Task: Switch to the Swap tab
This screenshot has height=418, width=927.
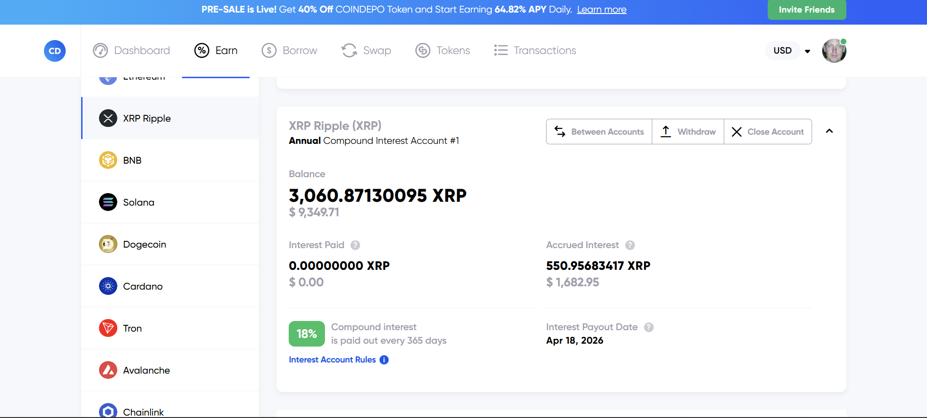Action: (366, 50)
